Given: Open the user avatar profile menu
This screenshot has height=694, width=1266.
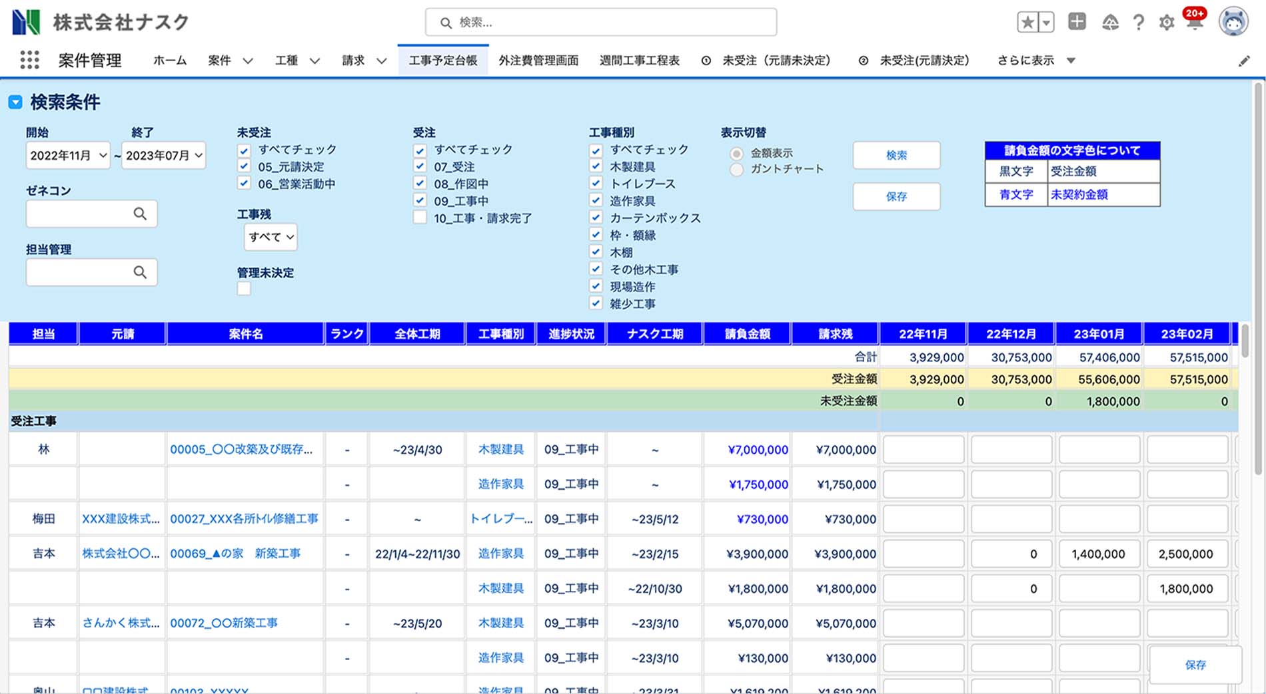Looking at the screenshot, I should click(1233, 22).
